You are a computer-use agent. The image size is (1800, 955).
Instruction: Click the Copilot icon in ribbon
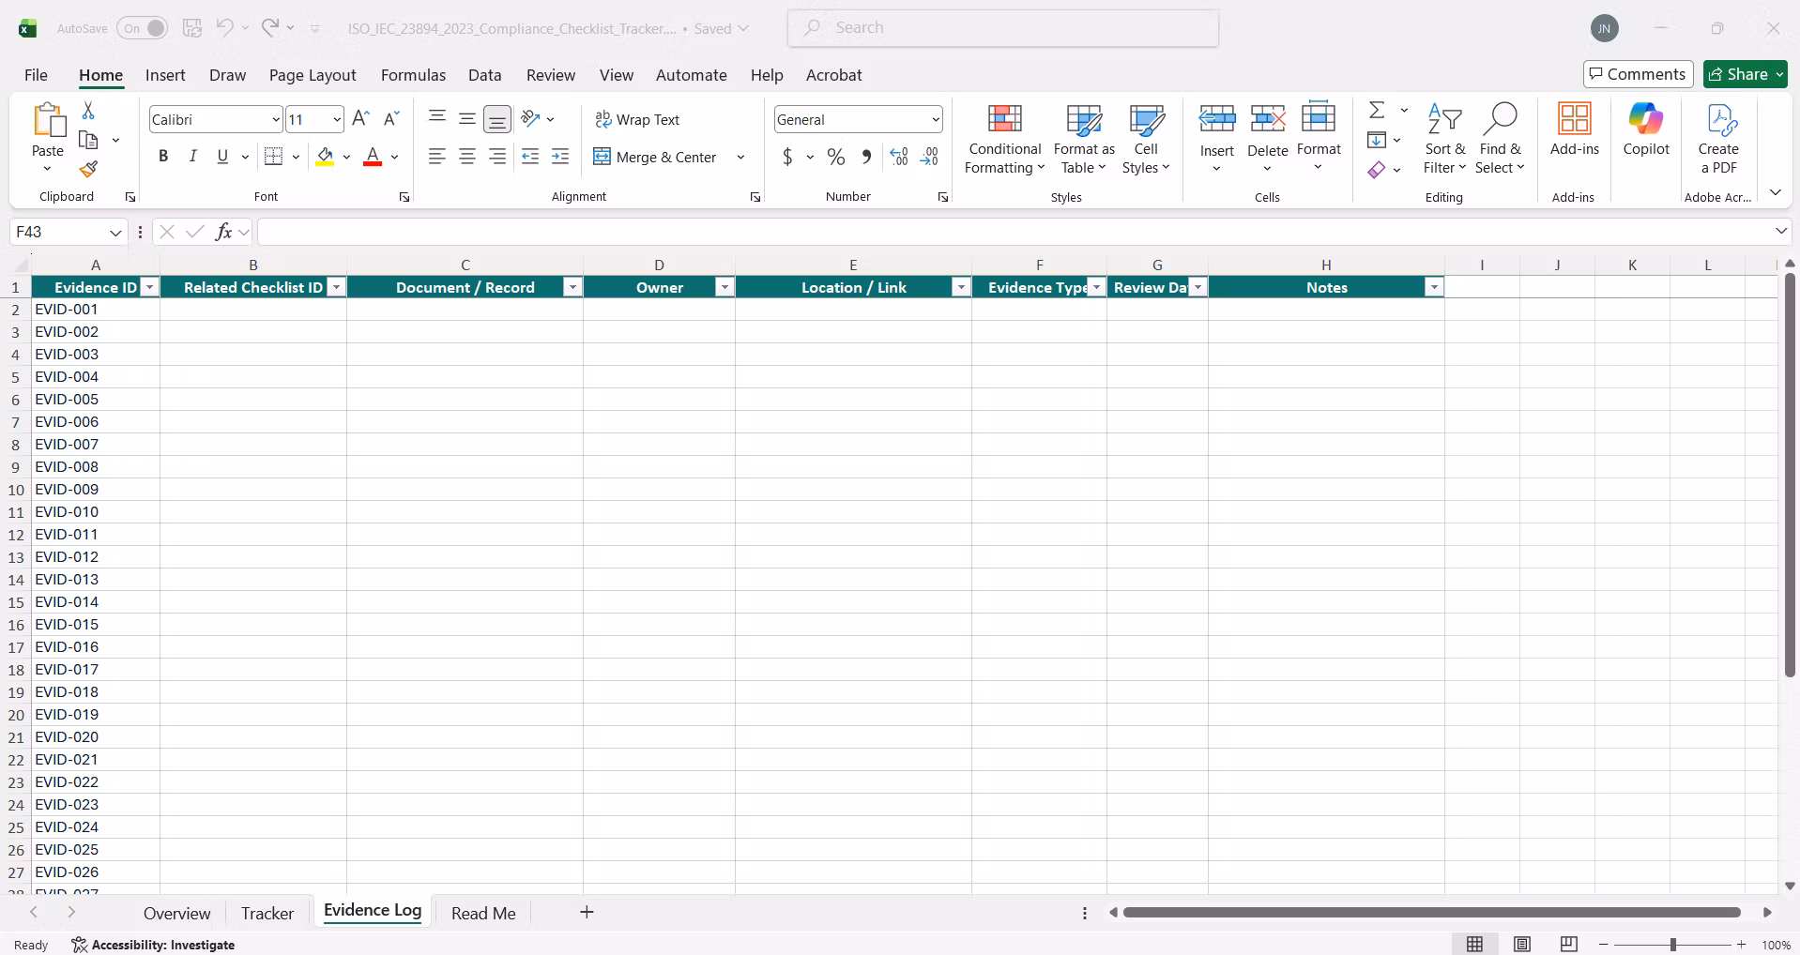(1646, 130)
